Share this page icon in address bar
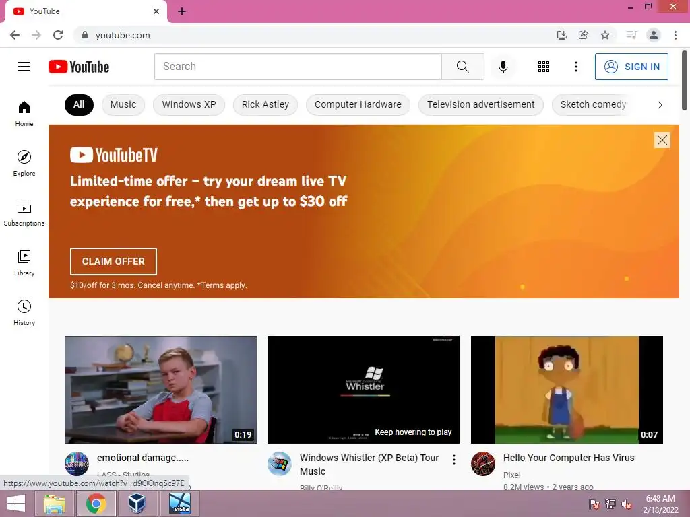The width and height of the screenshot is (690, 517). 583,35
